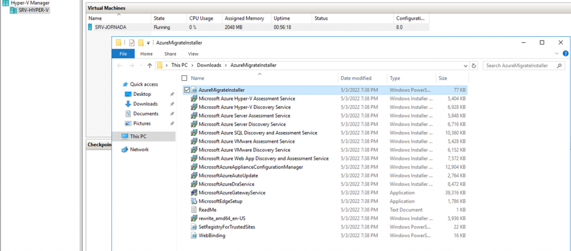Click Microsoft Azure VMware Assessment Service icon
The width and height of the screenshot is (571, 251).
coord(195,141)
